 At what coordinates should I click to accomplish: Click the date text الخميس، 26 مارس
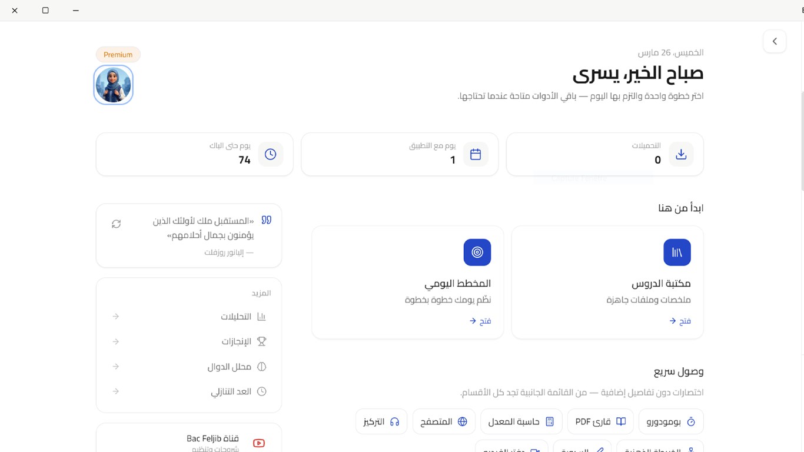click(x=670, y=52)
